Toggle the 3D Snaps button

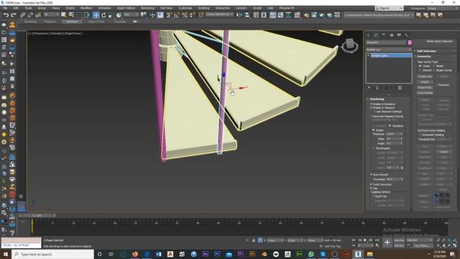pos(169,15)
